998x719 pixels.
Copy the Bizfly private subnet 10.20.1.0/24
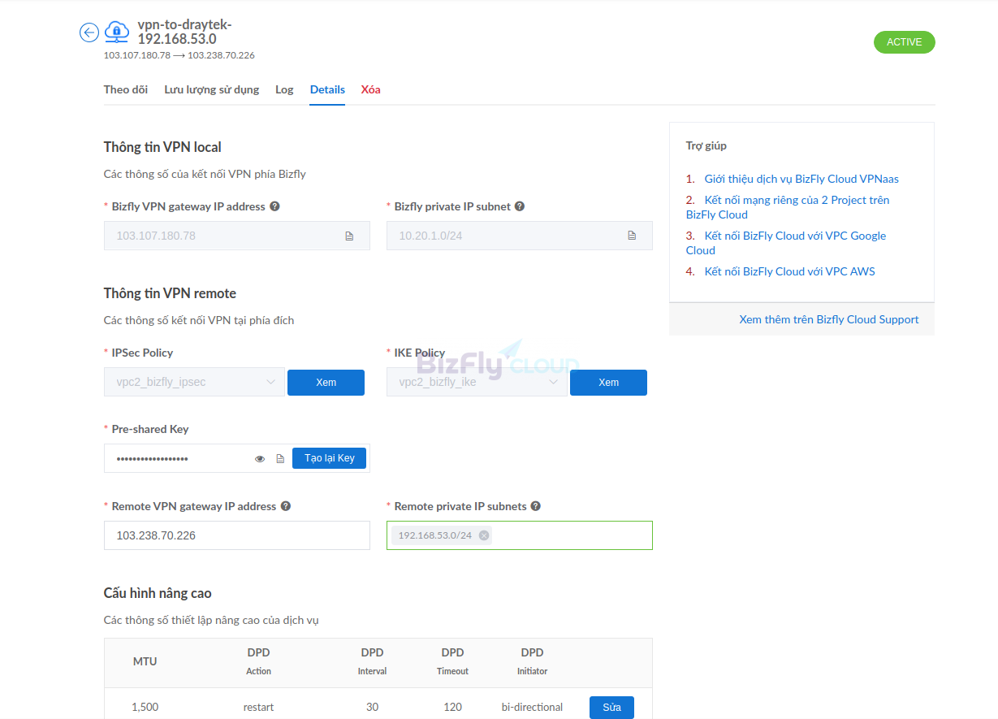[x=632, y=236]
